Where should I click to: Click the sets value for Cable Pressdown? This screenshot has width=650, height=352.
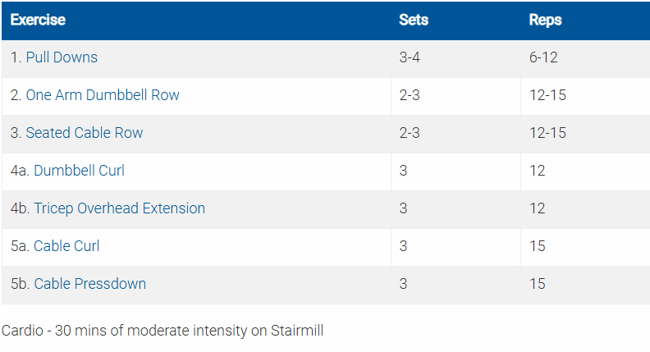(403, 284)
